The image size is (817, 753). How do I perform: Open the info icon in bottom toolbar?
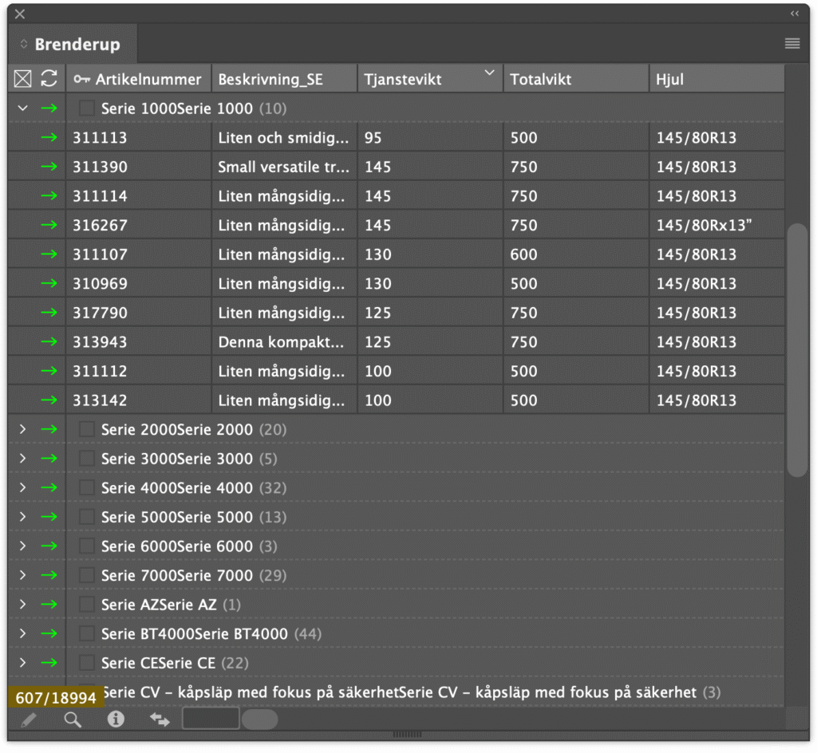click(x=116, y=719)
